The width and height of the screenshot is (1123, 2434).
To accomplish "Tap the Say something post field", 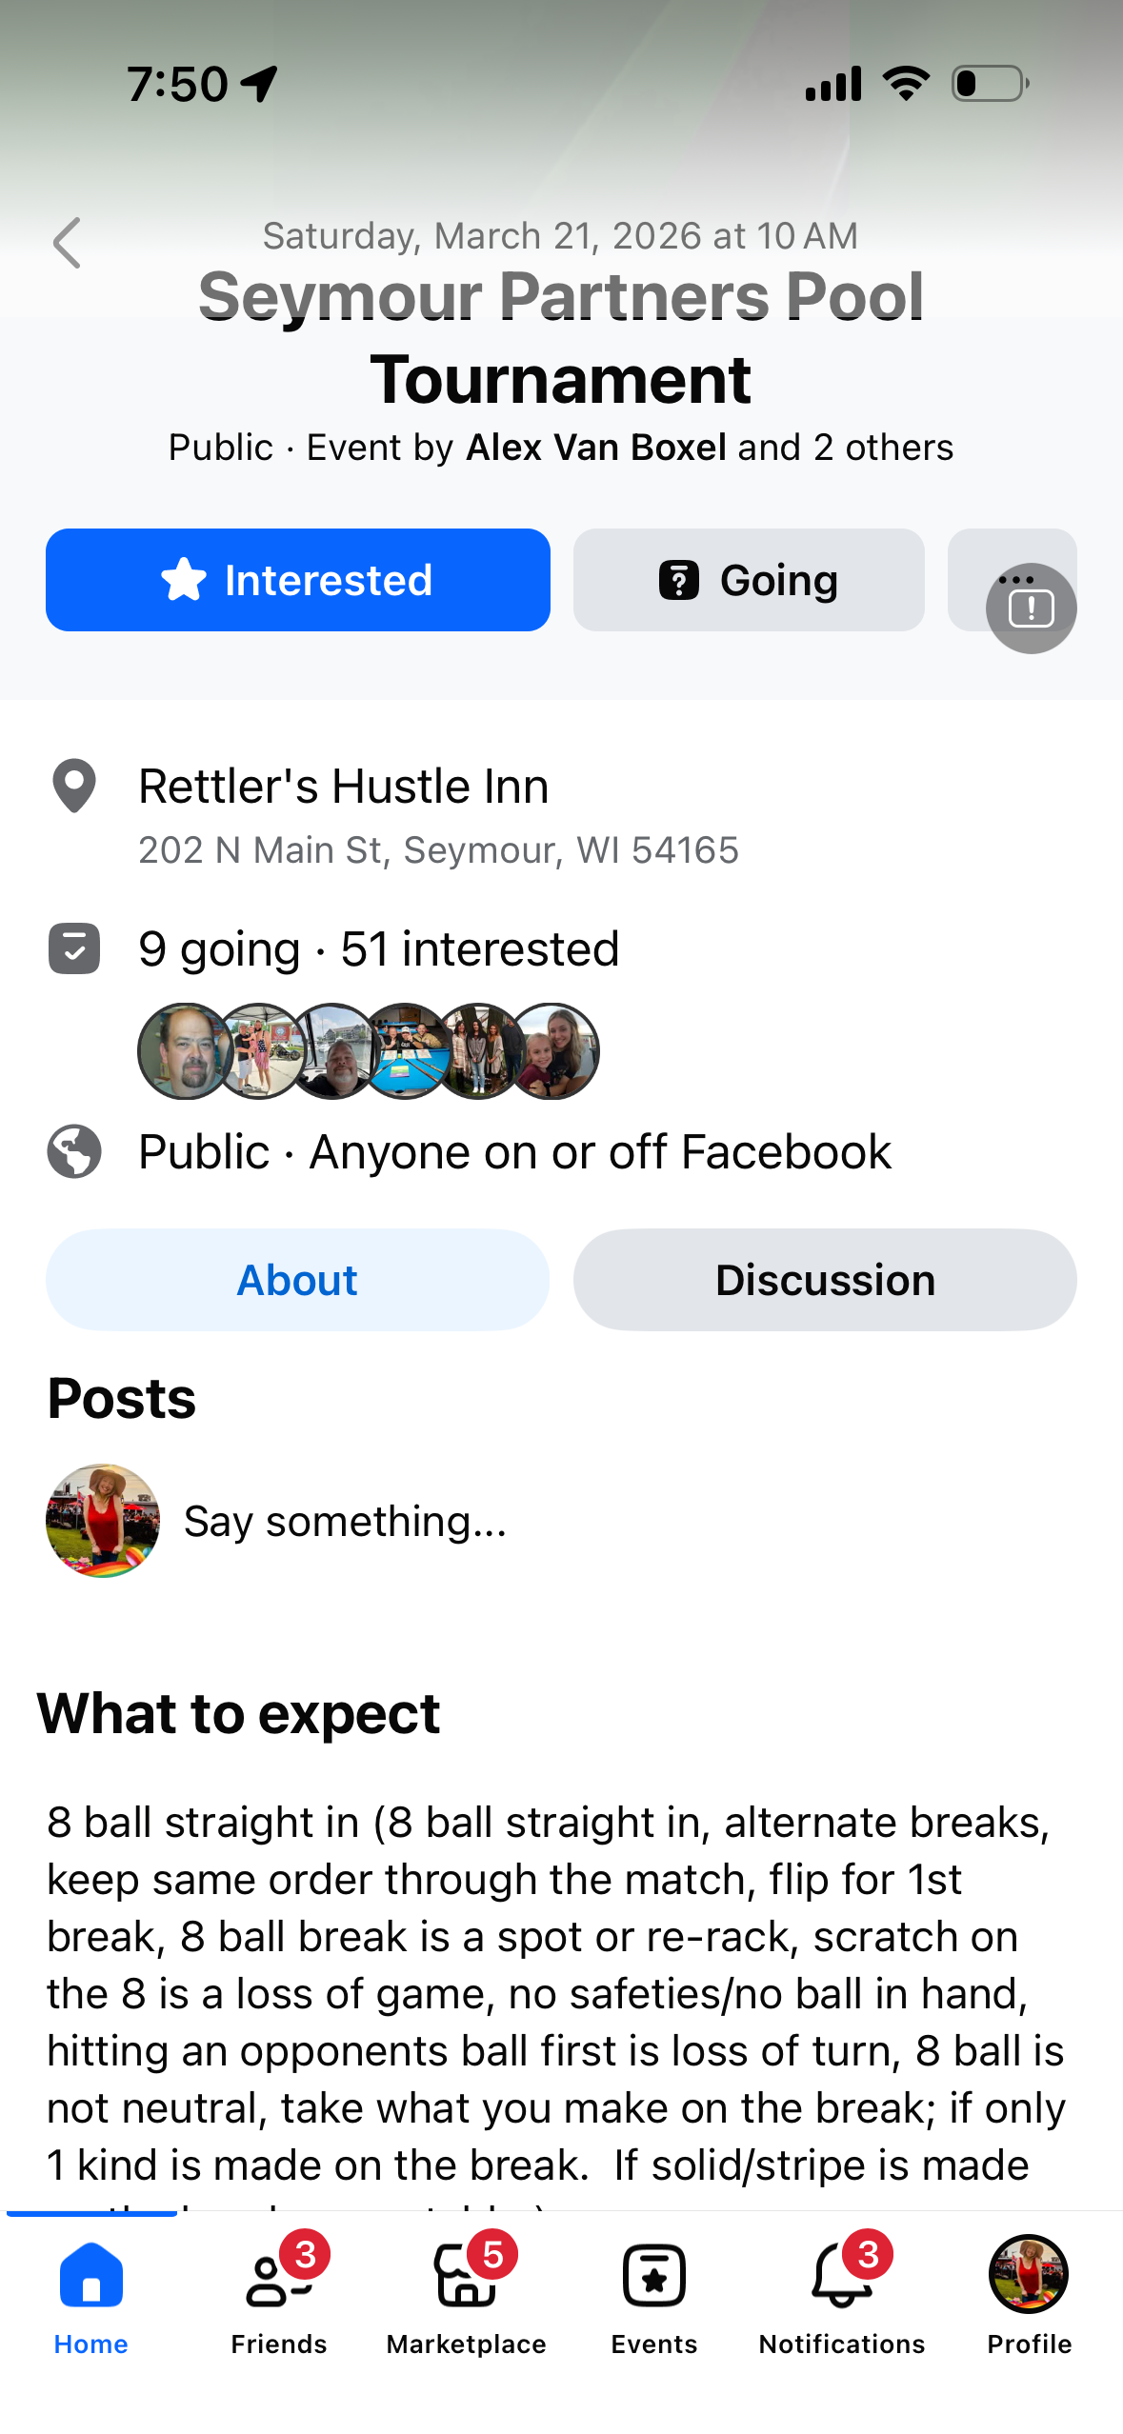I will click(x=345, y=1521).
